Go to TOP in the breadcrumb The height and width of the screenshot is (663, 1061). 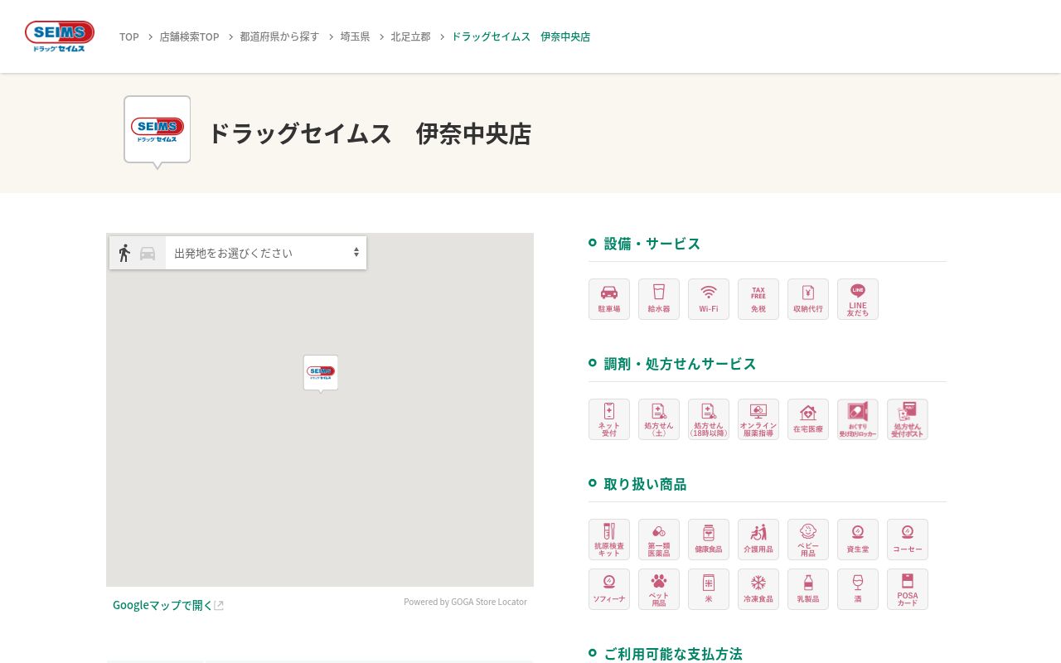129,36
